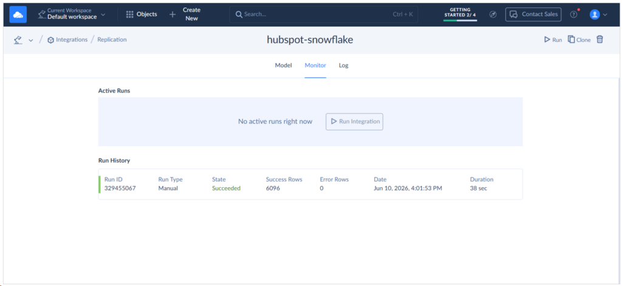Image resolution: width=622 pixels, height=286 pixels.
Task: Click the workspace lamp icon in breadcrumb
Action: 18,40
